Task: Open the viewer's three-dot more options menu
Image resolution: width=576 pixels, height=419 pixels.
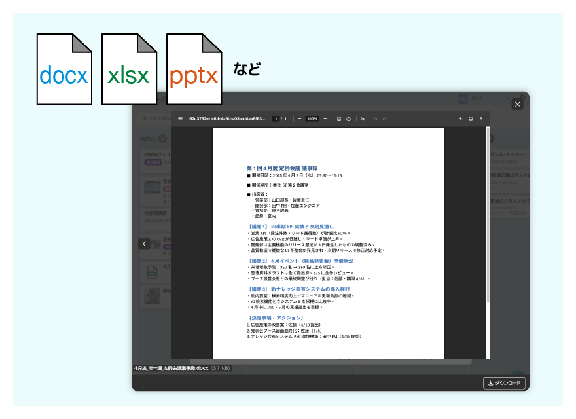Action: click(481, 119)
